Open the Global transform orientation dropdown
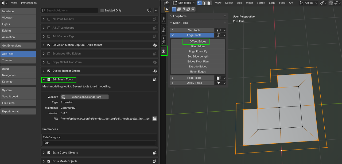342x164 pixels. click(309, 3)
